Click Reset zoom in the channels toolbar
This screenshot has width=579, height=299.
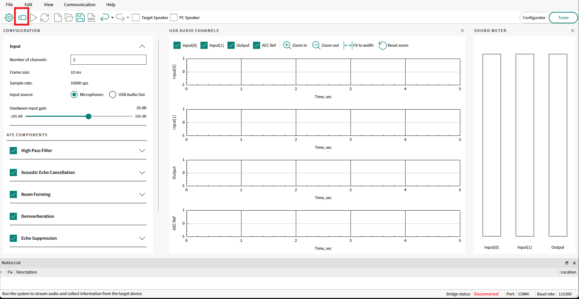[394, 45]
